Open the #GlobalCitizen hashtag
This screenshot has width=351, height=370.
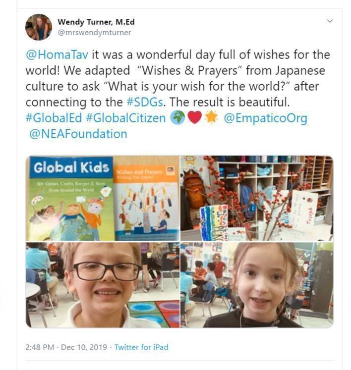tap(126, 118)
